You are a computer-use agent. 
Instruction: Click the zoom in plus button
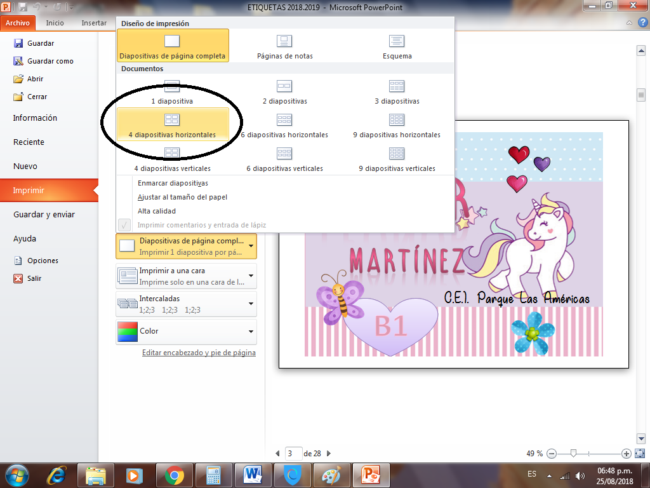627,454
